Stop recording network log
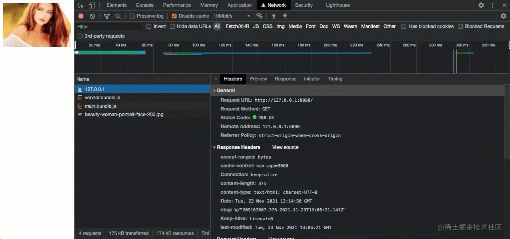This screenshot has width=510, height=239. (x=81, y=16)
